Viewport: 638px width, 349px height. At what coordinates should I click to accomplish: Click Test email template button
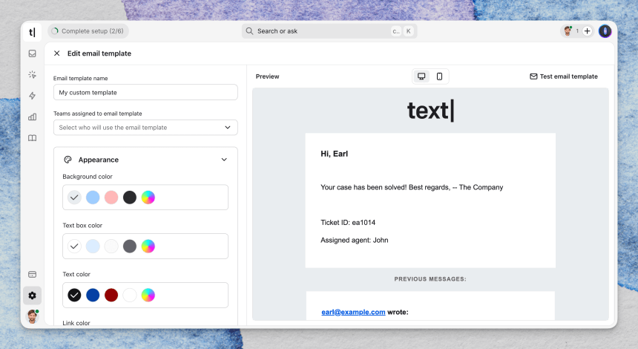point(564,76)
